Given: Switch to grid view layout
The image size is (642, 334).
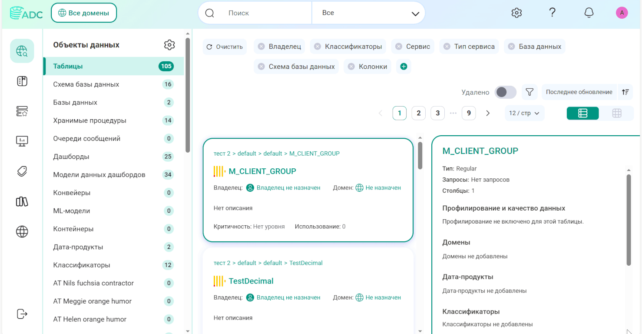Looking at the screenshot, I should click(x=617, y=113).
